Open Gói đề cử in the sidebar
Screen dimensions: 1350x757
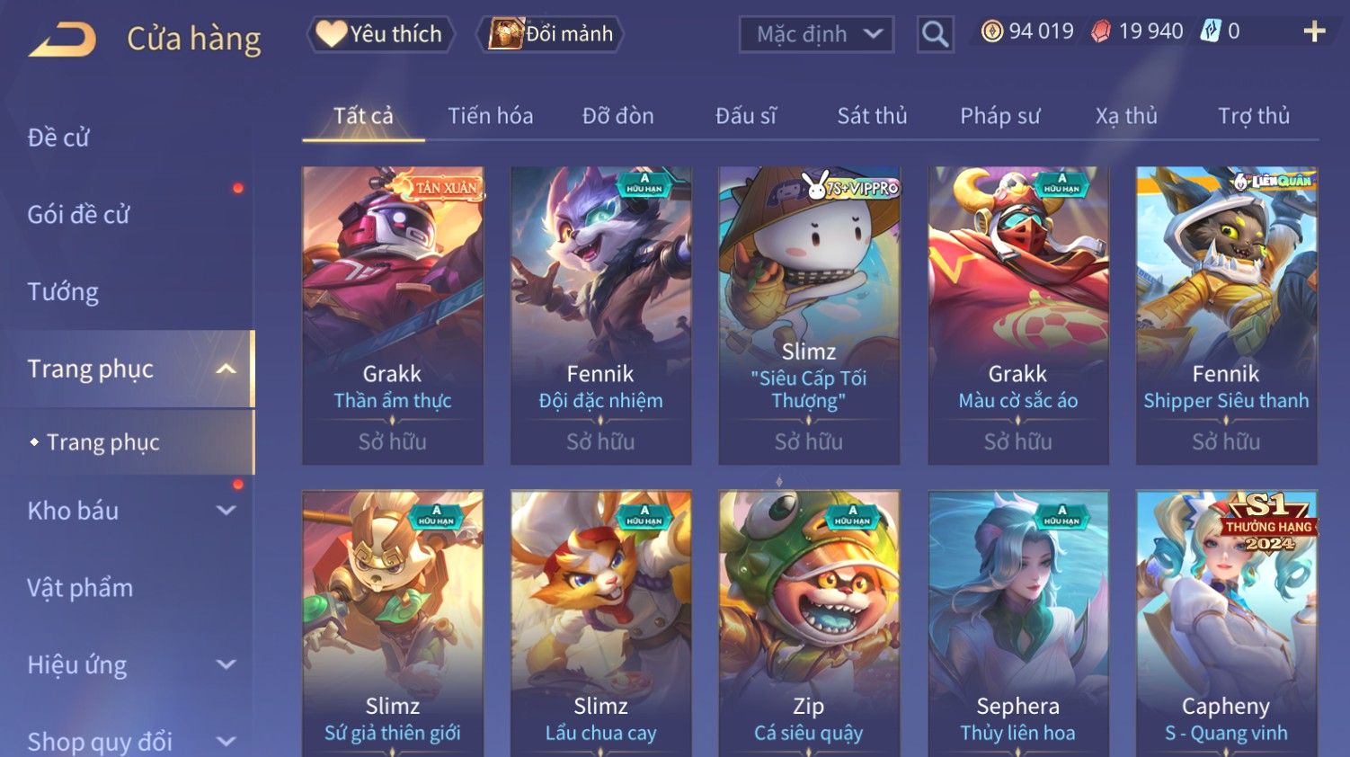(x=79, y=215)
